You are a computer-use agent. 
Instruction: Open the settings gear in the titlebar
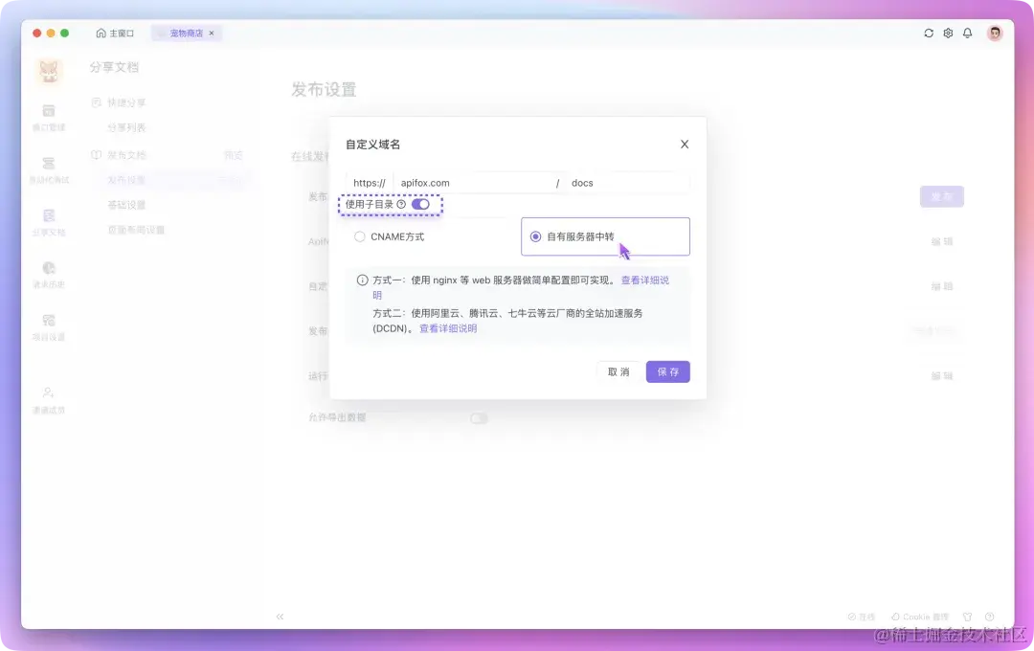click(x=948, y=33)
